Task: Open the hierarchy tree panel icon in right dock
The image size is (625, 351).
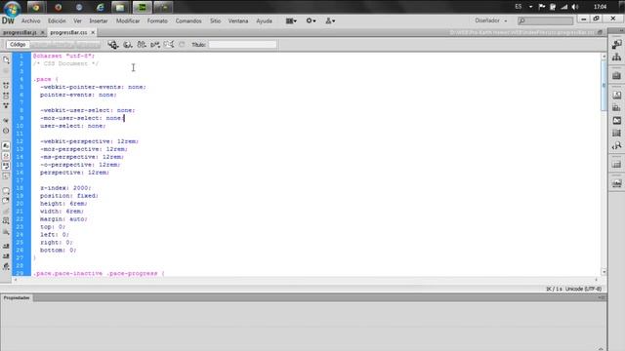Action: 616,58
